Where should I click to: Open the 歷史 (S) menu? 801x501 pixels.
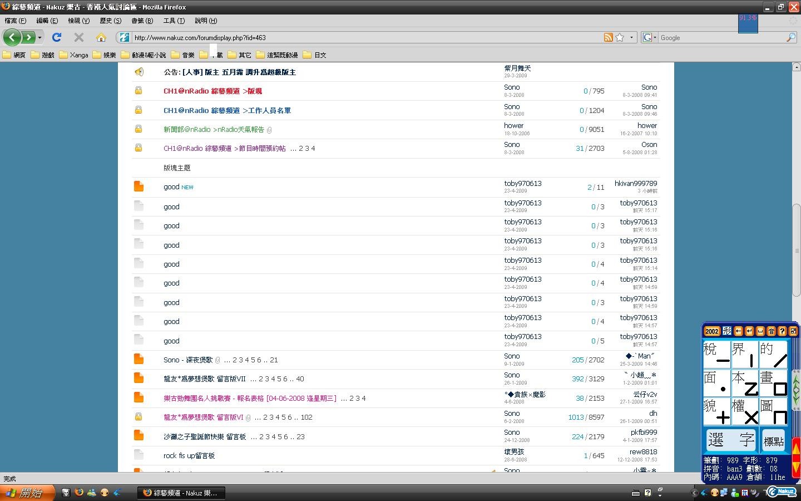click(x=111, y=21)
